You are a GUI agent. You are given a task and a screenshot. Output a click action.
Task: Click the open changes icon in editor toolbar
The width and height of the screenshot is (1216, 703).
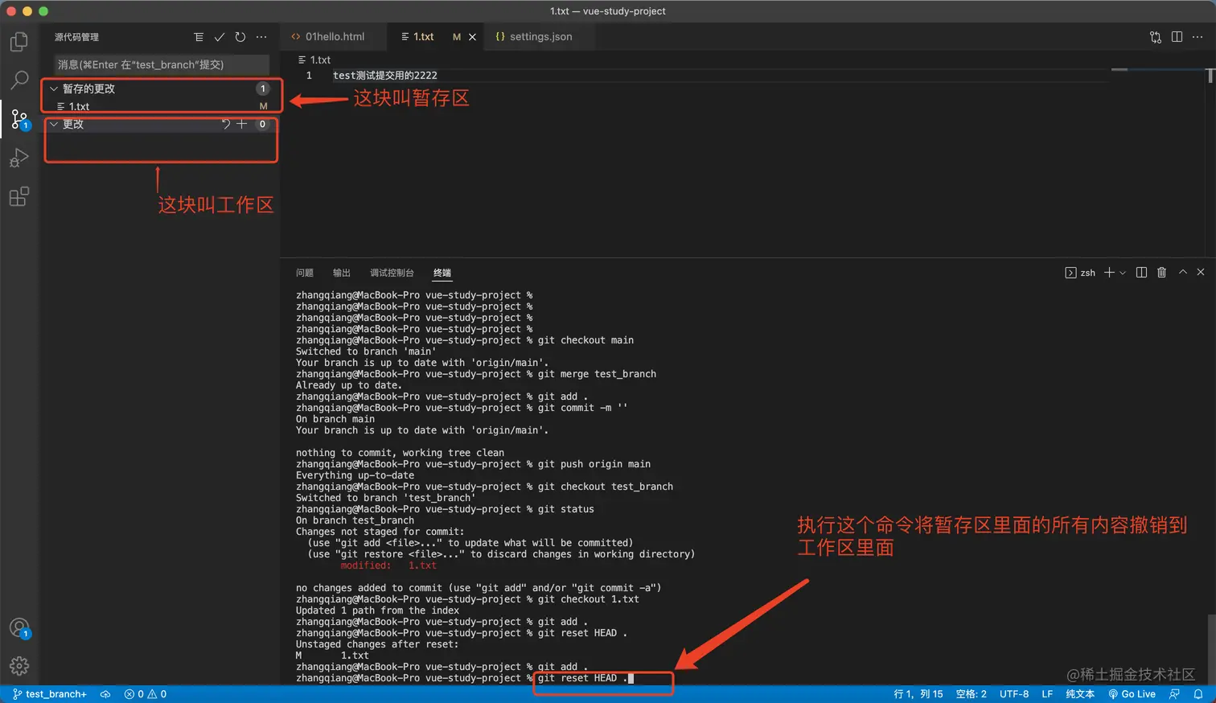1156,37
